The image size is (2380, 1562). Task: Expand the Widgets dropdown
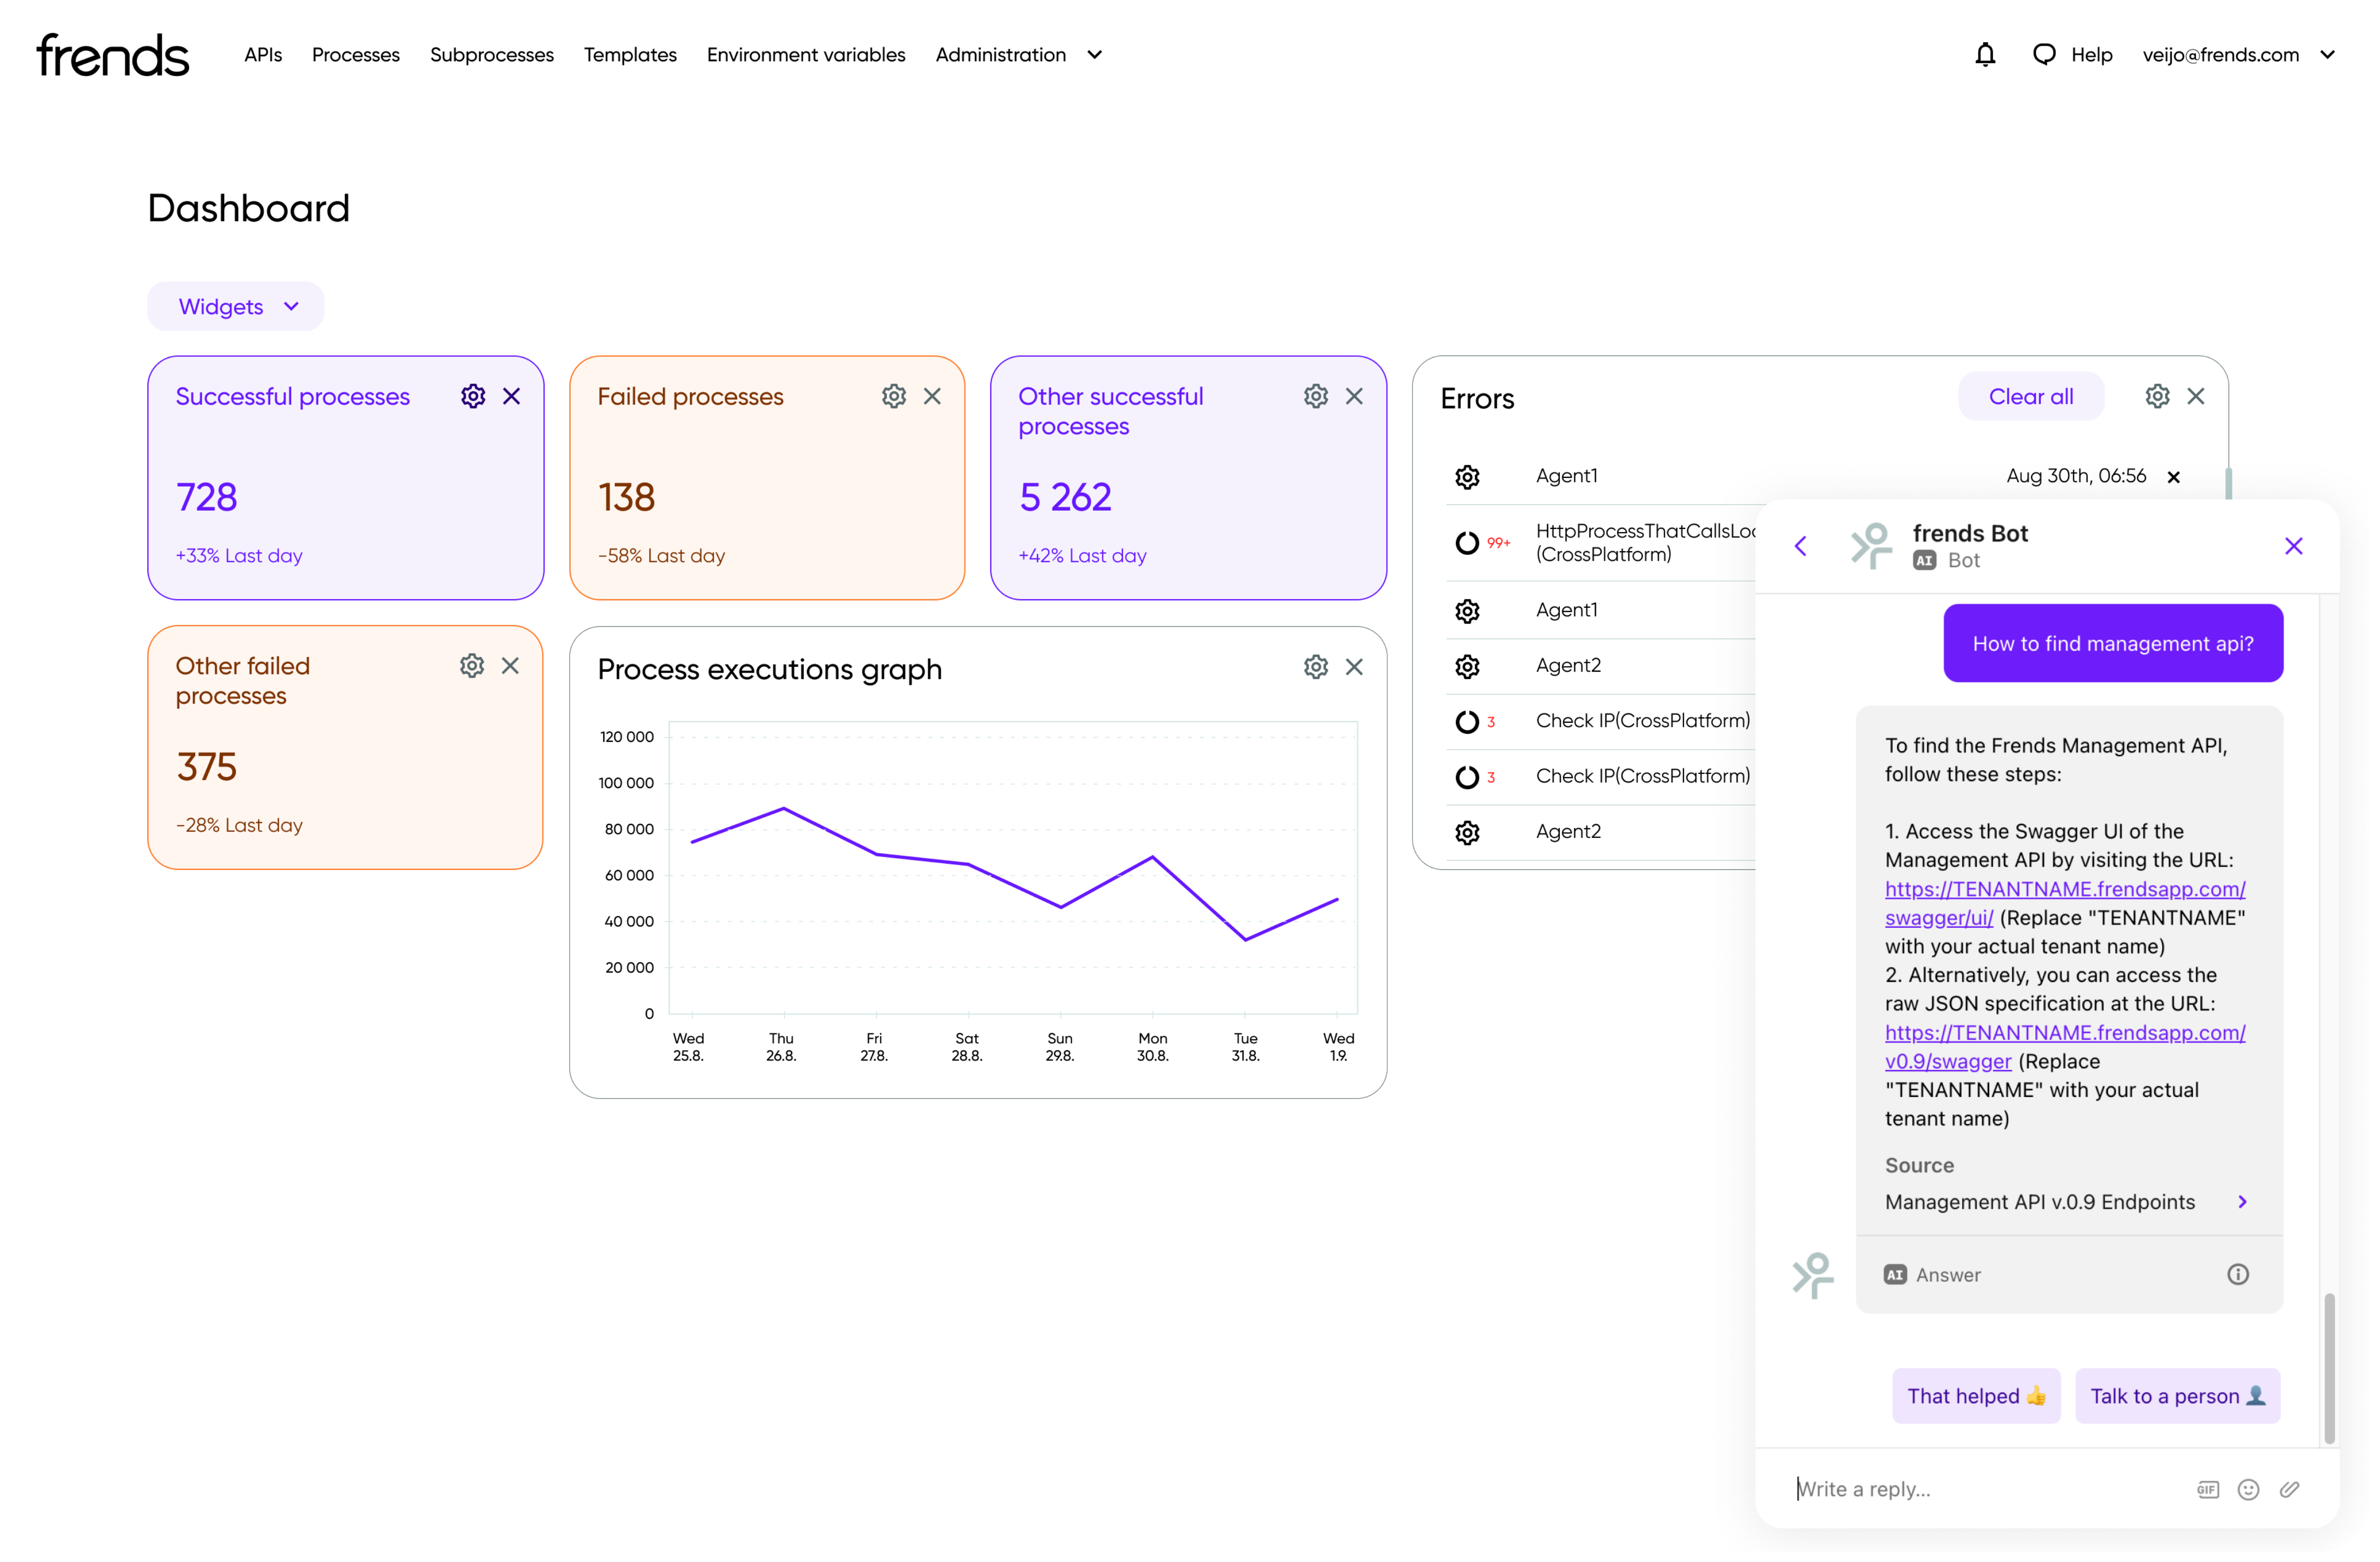tap(236, 306)
